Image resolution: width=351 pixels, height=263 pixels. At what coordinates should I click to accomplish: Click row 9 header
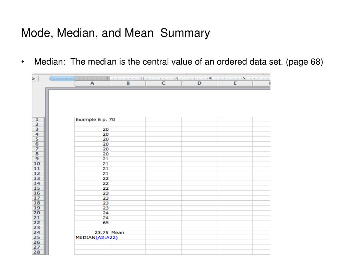[38, 159]
